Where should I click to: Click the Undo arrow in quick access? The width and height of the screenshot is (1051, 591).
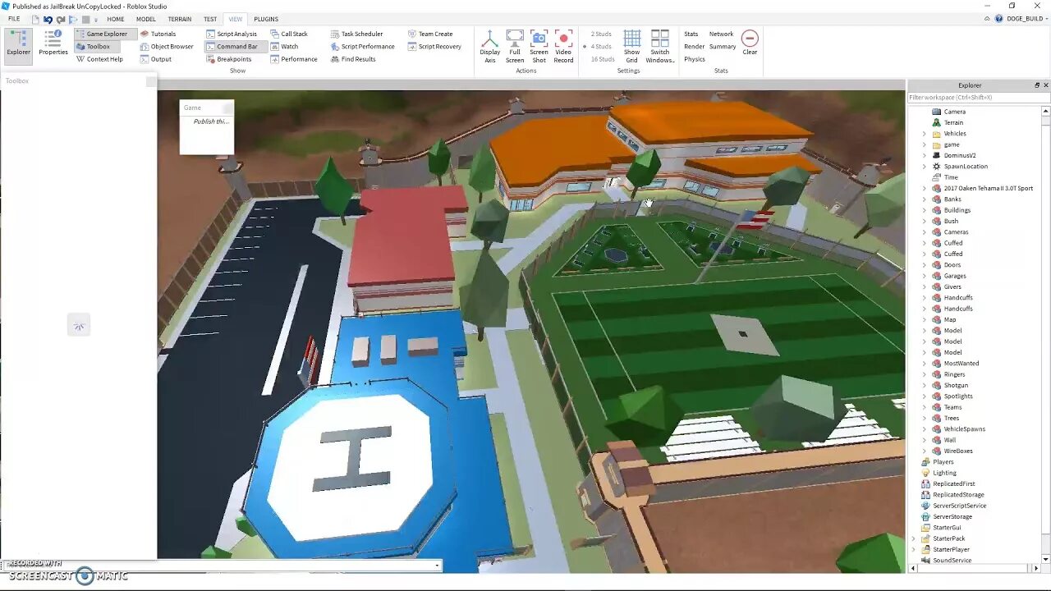(48, 19)
